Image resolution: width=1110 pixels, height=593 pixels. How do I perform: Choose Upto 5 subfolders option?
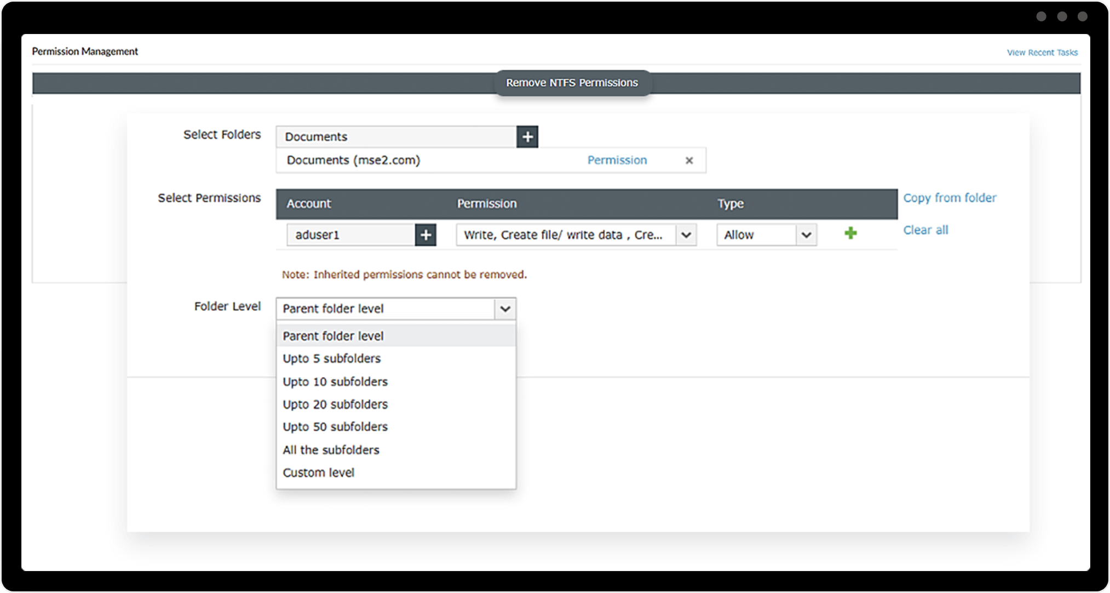coord(331,358)
